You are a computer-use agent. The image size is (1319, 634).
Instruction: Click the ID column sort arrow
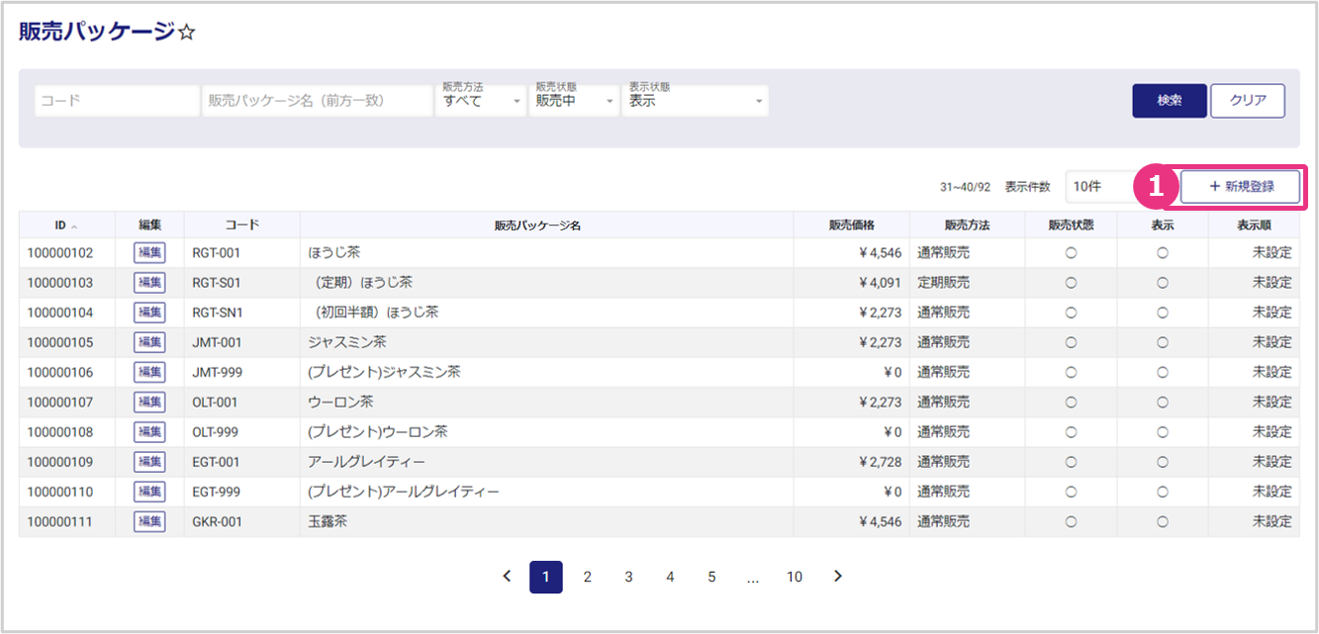pos(74,226)
